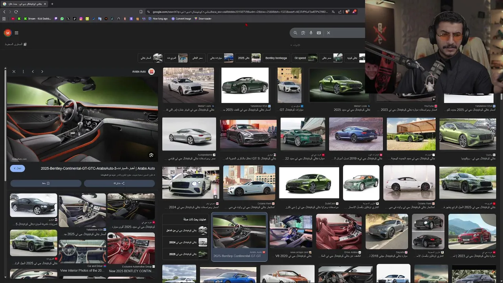
Task: Select the Gt speed filter chip
Action: click(305, 58)
